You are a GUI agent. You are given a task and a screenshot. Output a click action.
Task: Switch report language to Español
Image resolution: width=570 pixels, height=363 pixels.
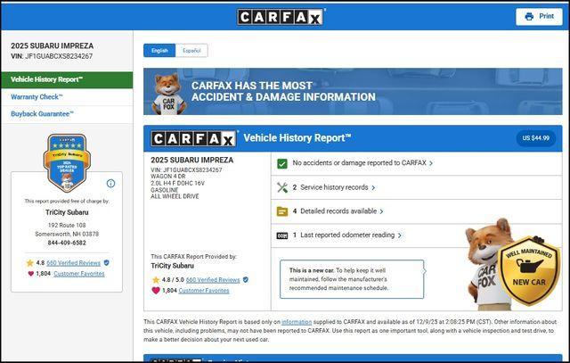pos(191,50)
